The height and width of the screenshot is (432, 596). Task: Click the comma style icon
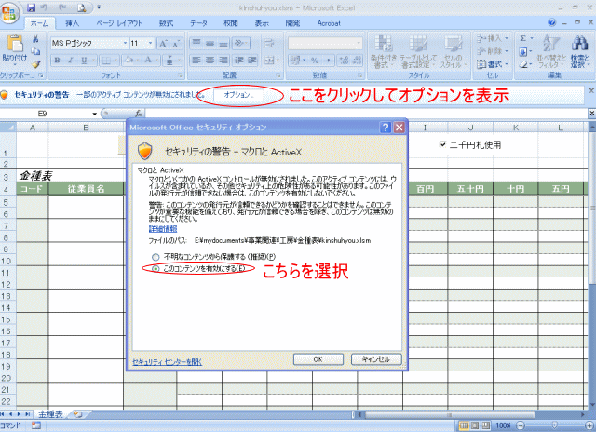329,60
